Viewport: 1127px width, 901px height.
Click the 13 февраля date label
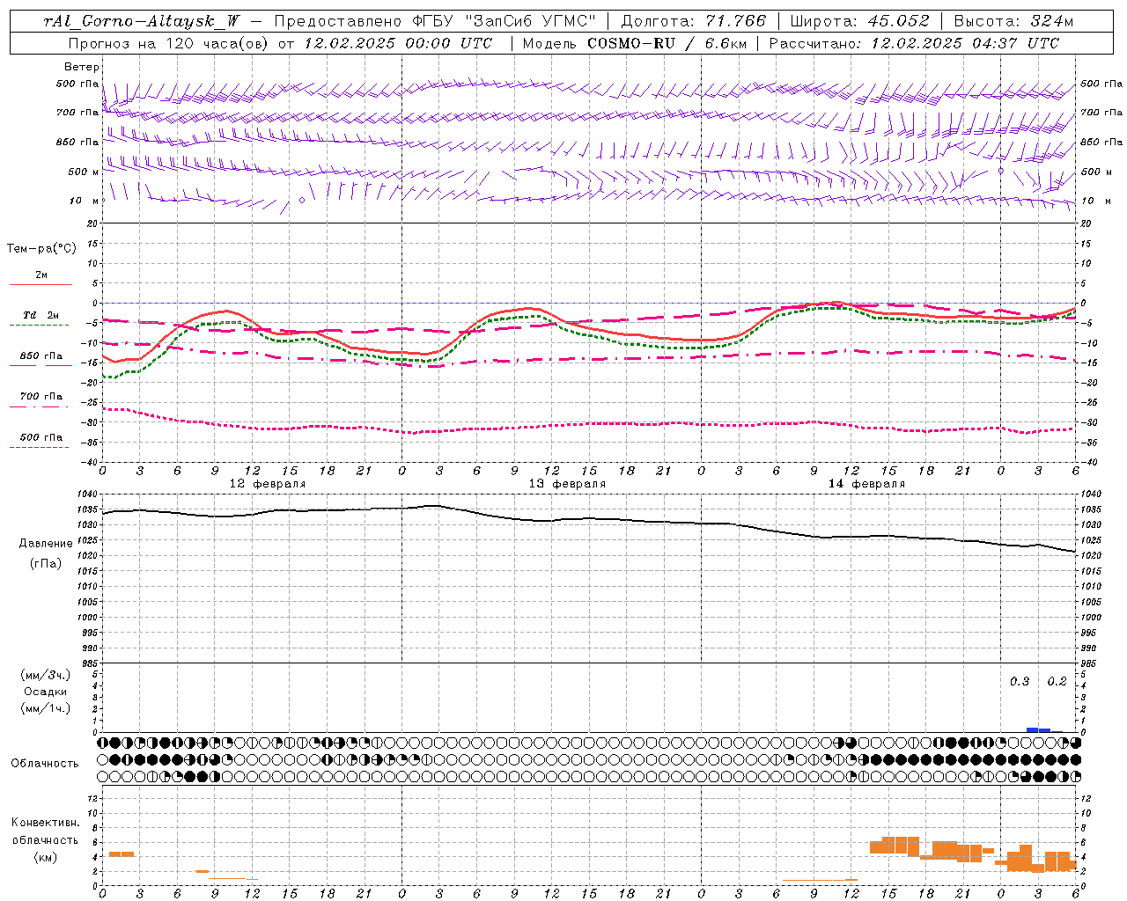(567, 484)
